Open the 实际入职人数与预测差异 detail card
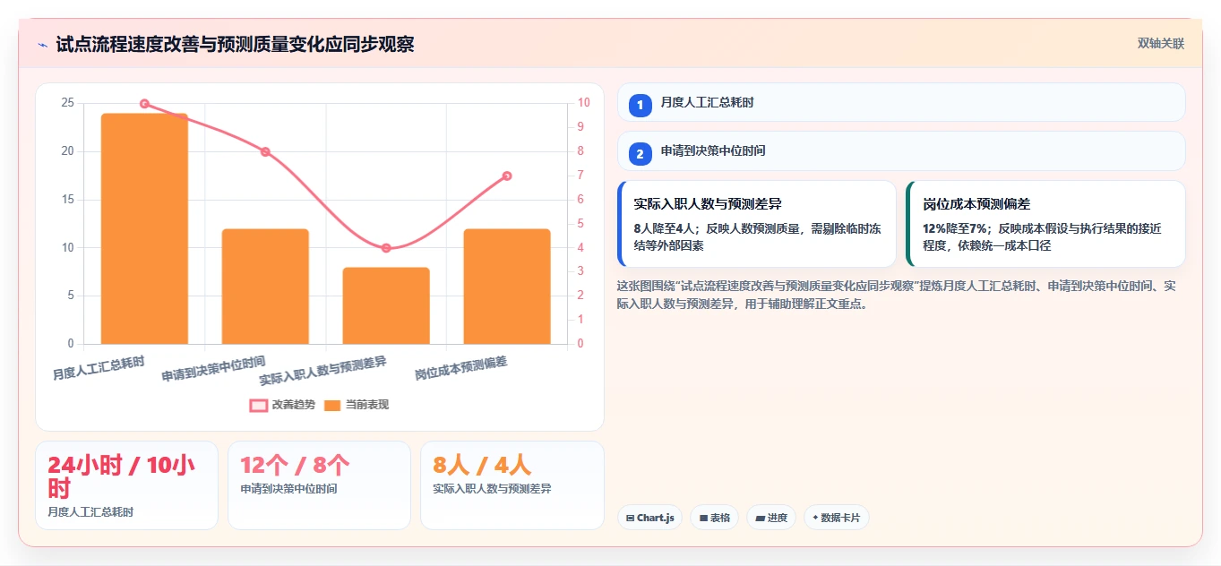Image resolution: width=1221 pixels, height=566 pixels. (x=757, y=224)
